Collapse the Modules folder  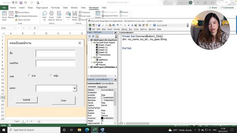91,62
